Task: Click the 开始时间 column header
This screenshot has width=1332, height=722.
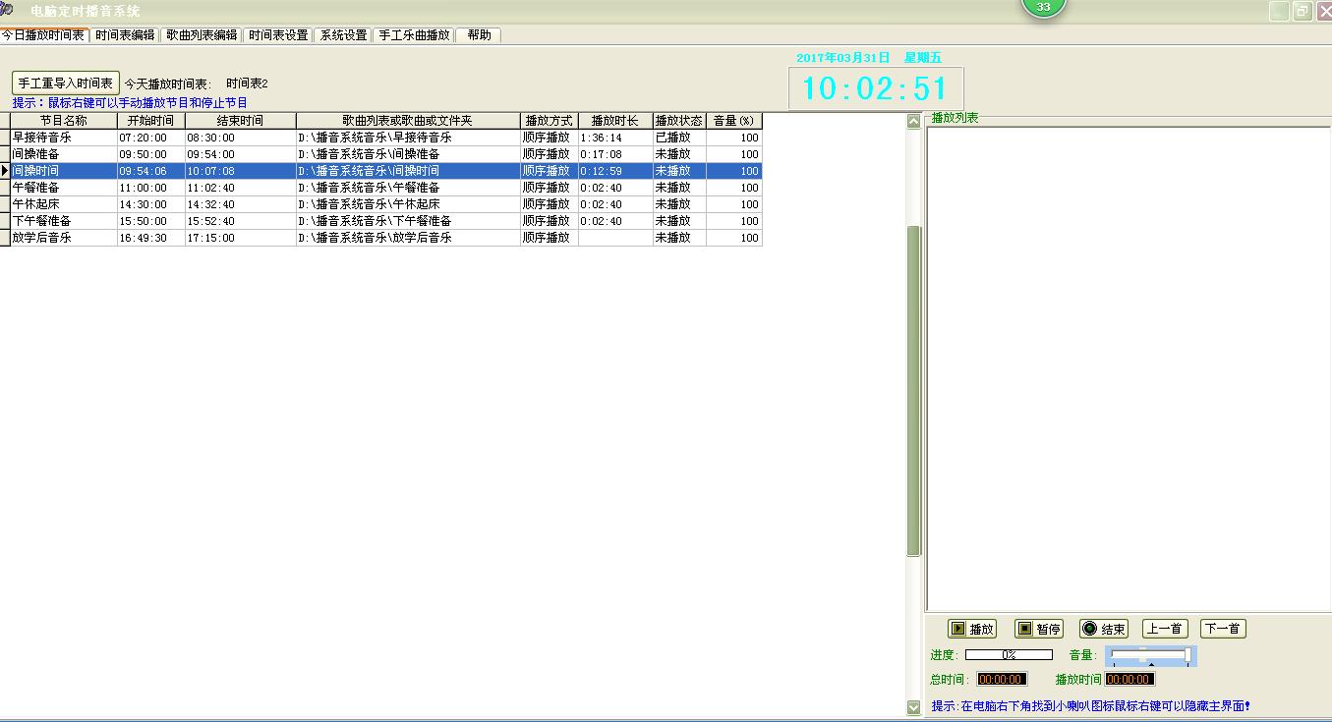Action: [151, 121]
